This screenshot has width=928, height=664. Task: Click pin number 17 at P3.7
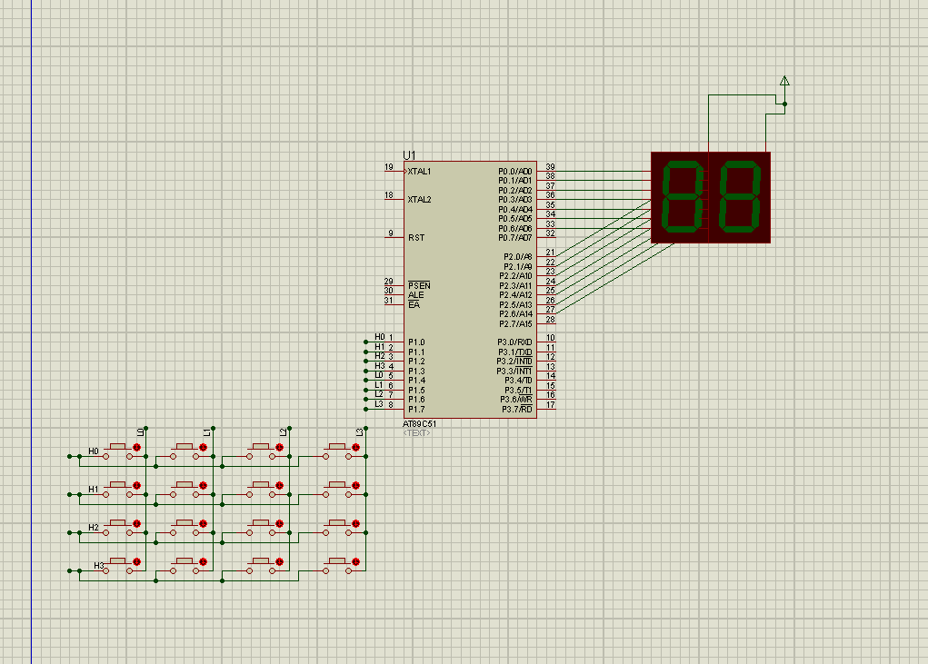click(551, 405)
